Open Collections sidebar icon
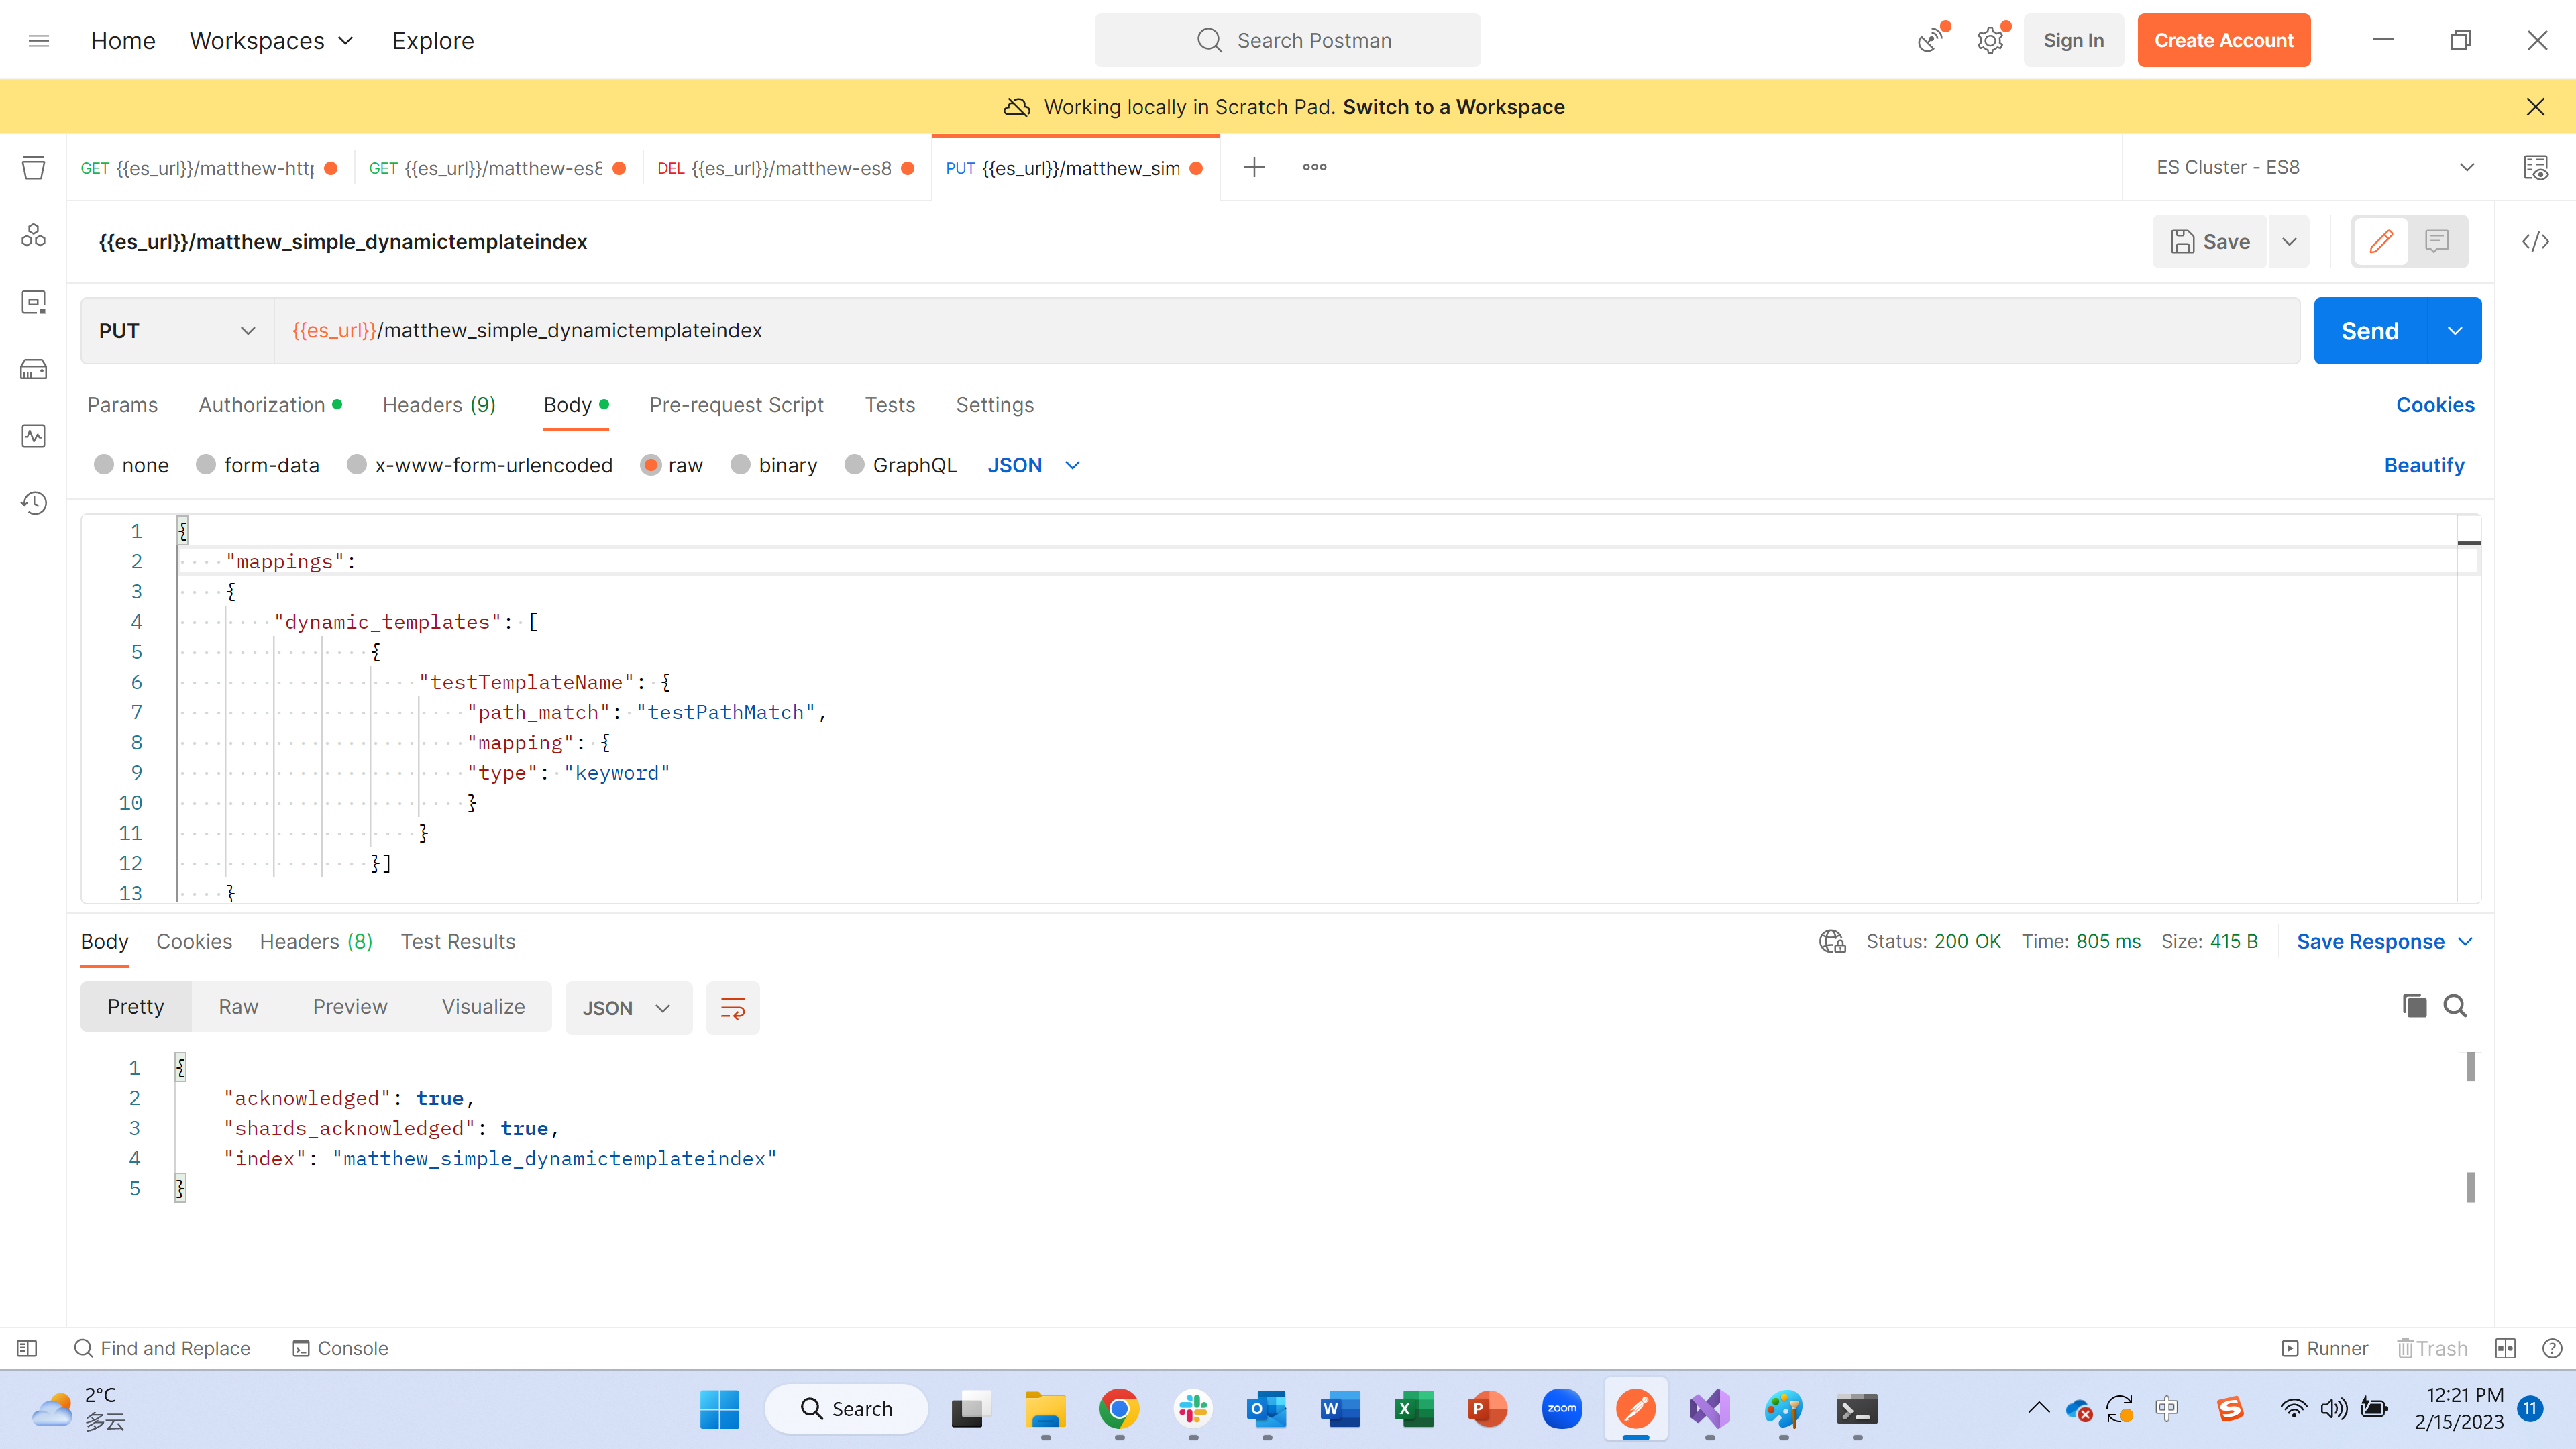This screenshot has width=2576, height=1449. coord(33,168)
